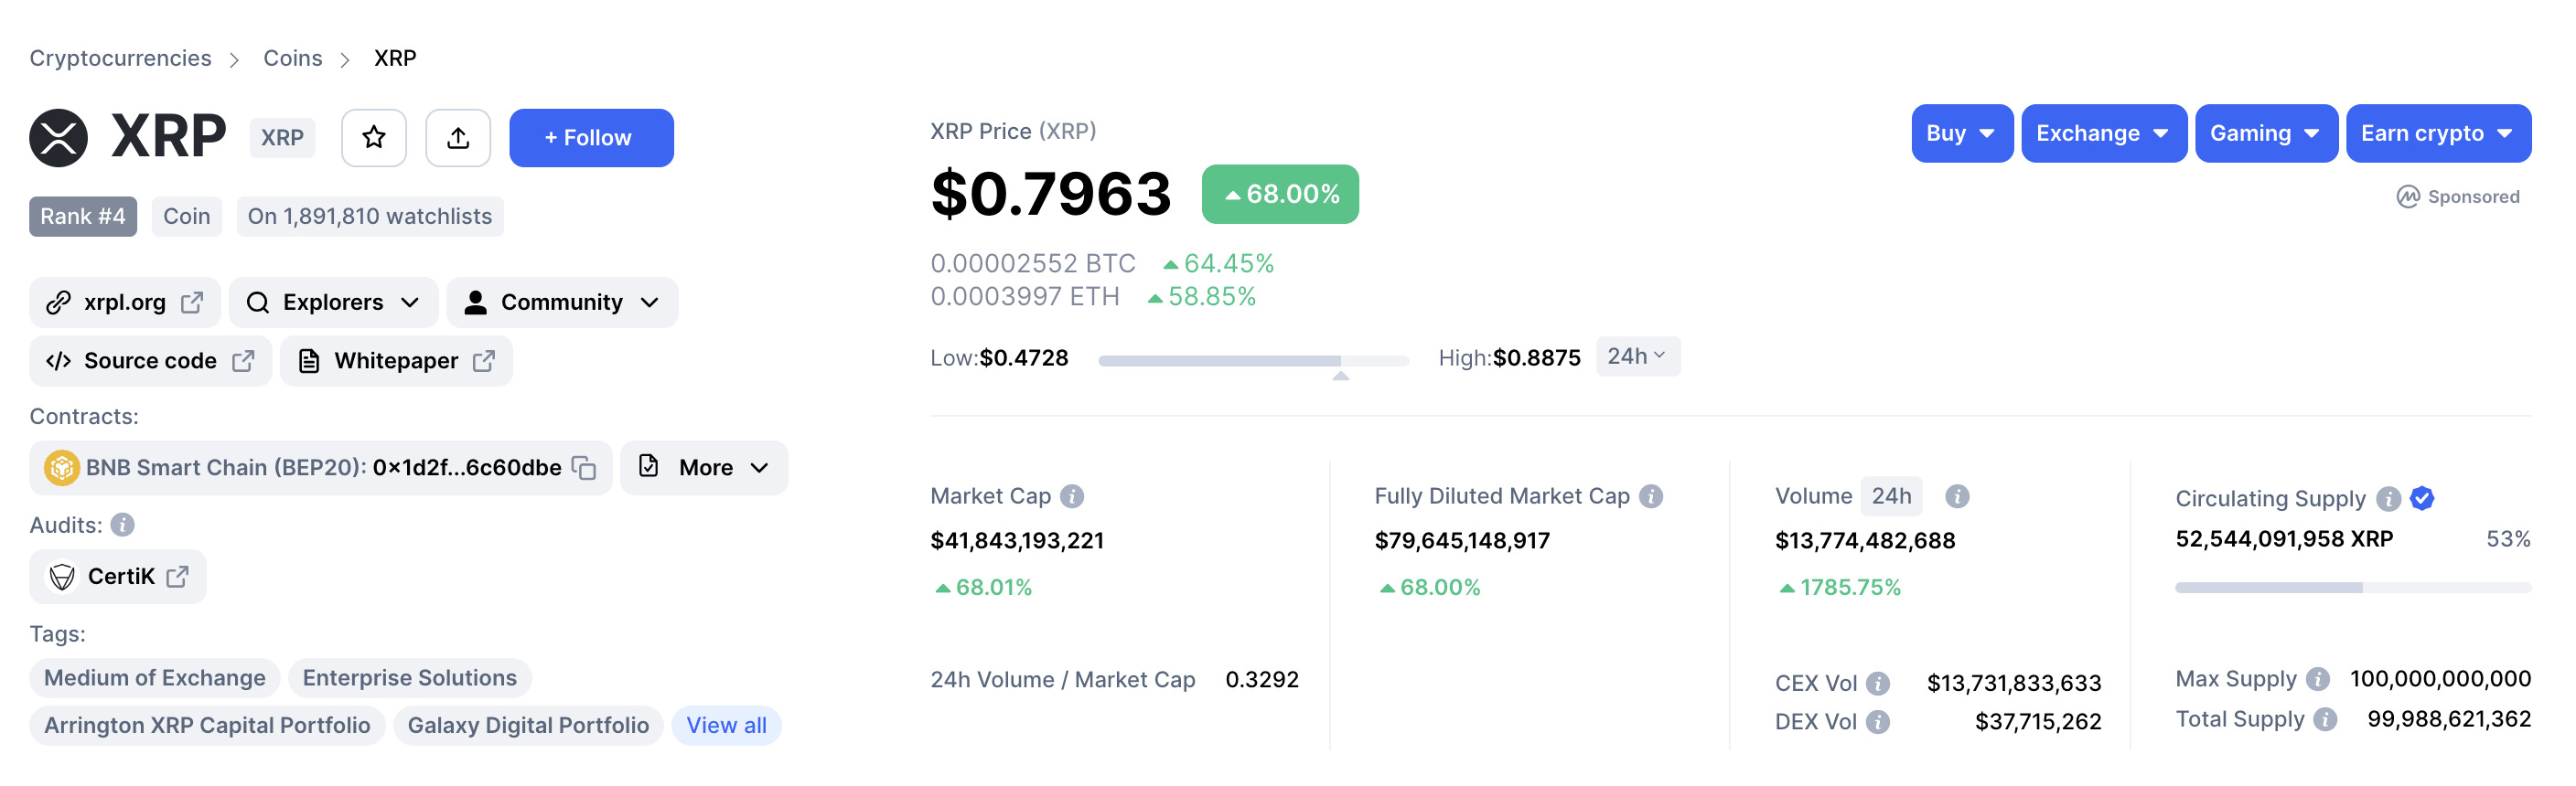This screenshot has width=2576, height=786.
Task: Open the Cryptocurrencies breadcrumb link
Action: [120, 57]
